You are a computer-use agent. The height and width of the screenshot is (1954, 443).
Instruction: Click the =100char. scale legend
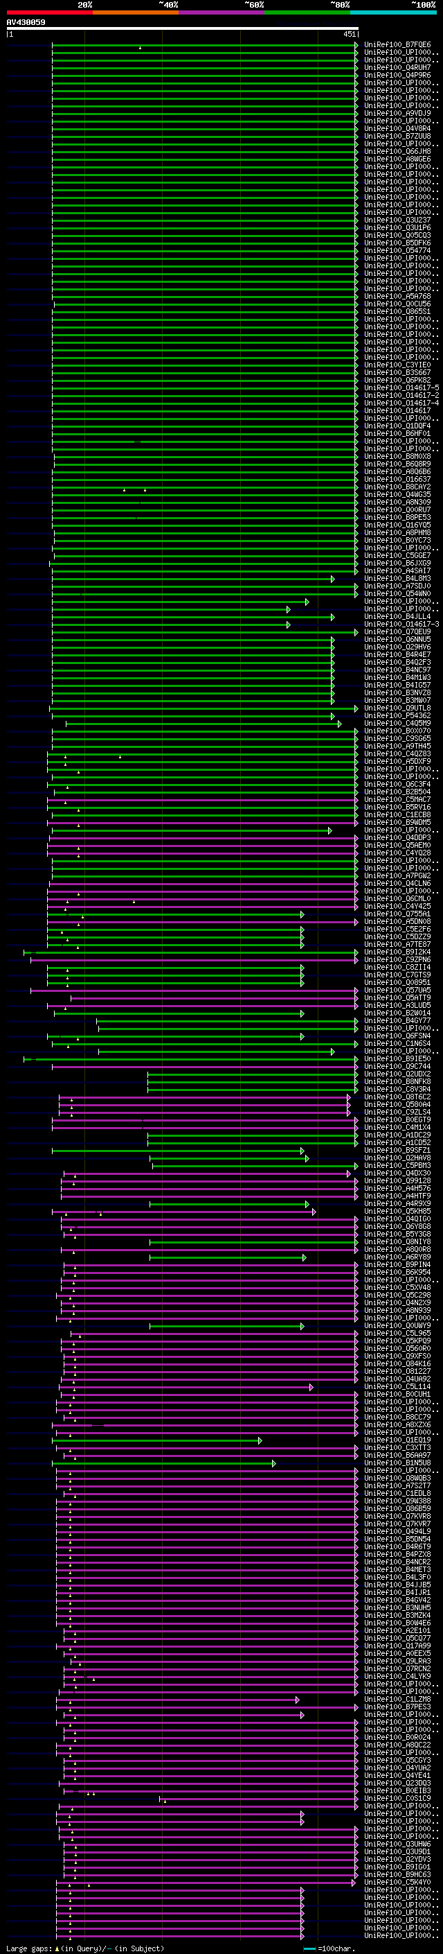point(329,1948)
